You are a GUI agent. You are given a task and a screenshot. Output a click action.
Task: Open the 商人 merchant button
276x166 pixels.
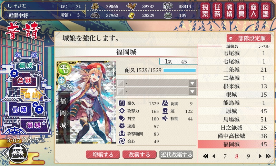coord(254,10)
